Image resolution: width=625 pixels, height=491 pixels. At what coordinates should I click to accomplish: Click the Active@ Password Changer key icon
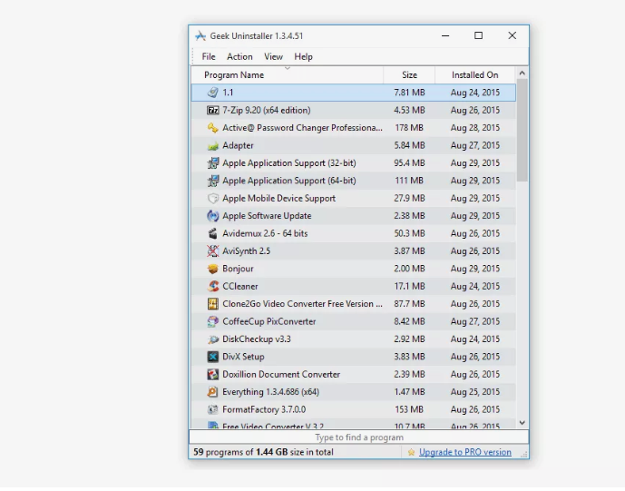[x=213, y=128]
